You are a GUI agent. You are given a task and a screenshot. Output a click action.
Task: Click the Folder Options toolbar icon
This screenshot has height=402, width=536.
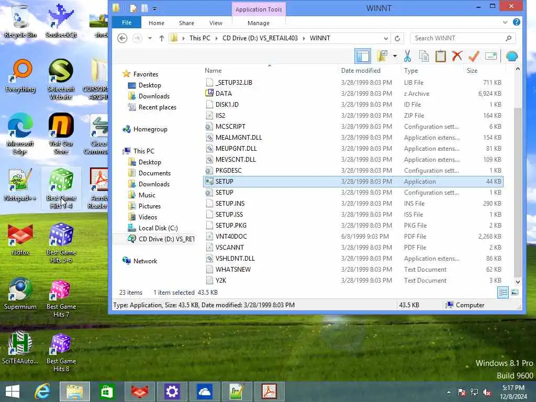(x=382, y=56)
